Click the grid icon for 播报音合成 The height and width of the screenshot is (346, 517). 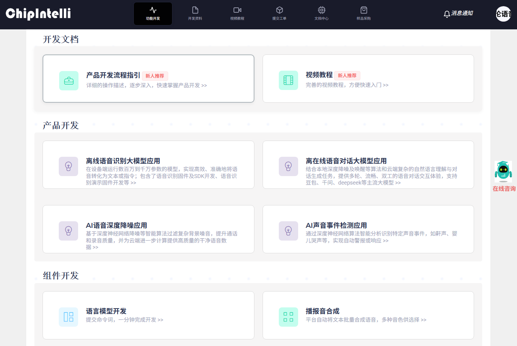click(288, 317)
